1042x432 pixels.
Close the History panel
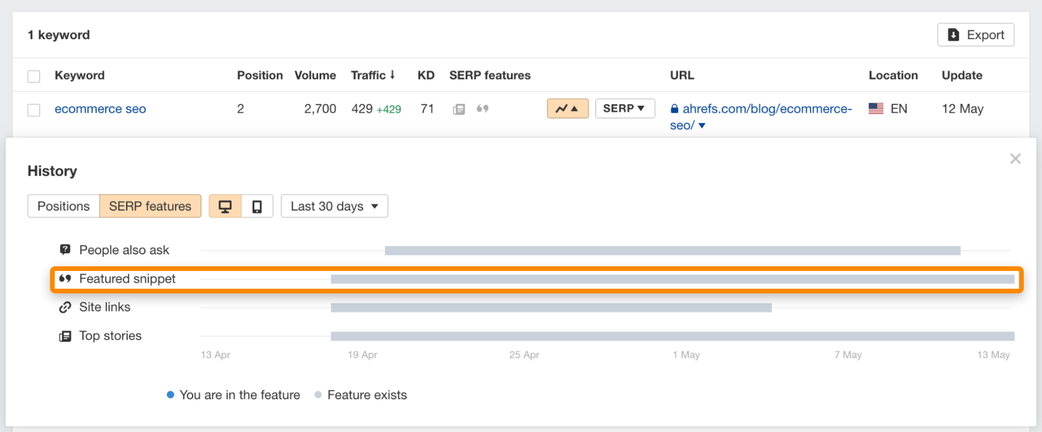[1015, 158]
